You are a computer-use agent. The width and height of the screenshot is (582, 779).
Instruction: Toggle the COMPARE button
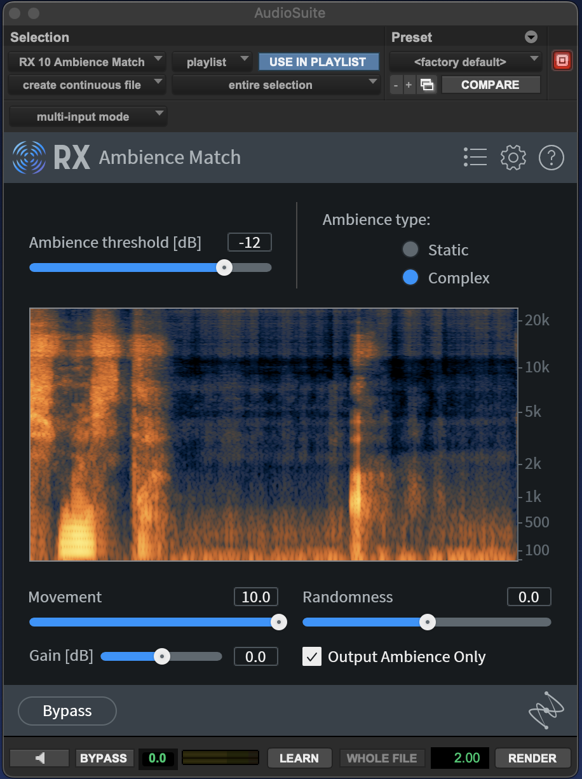tap(491, 85)
